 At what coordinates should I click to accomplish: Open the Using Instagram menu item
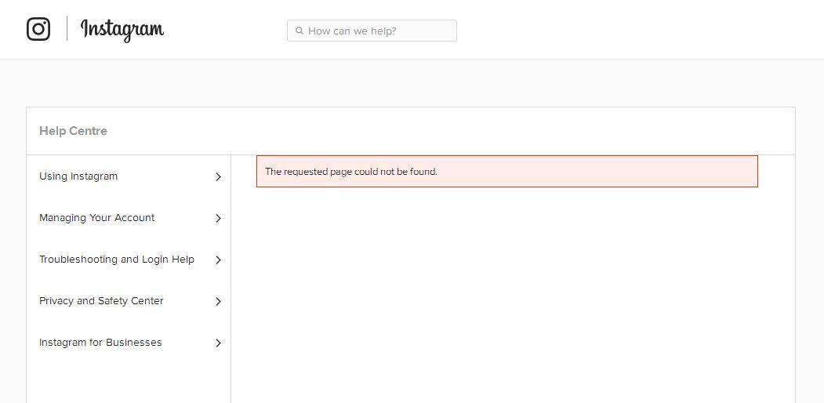click(x=78, y=176)
